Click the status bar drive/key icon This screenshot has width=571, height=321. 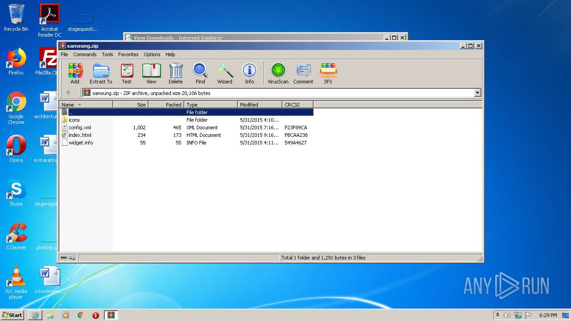point(68,258)
